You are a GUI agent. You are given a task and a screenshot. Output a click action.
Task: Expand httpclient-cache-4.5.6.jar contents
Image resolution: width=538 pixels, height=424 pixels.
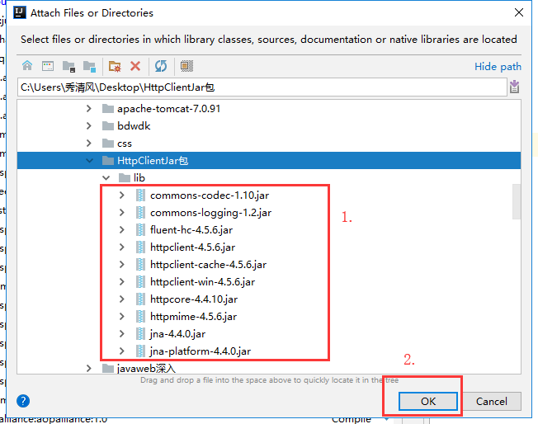[122, 264]
